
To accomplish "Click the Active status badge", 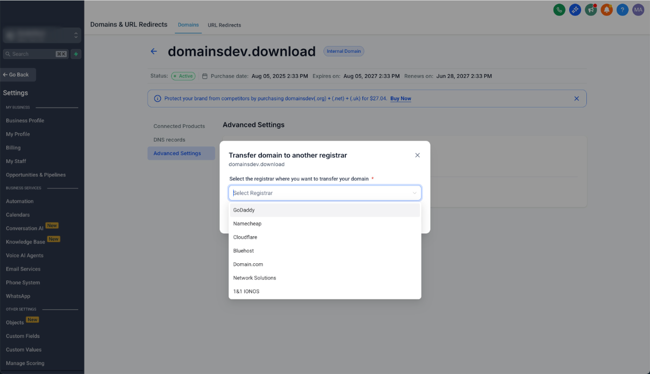I will click(183, 76).
